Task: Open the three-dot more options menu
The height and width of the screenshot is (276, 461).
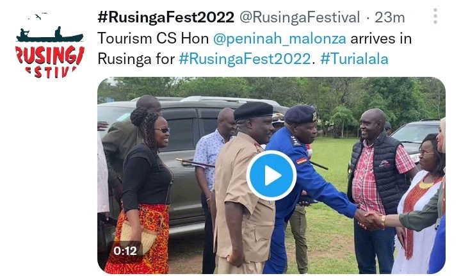Action: [435, 16]
